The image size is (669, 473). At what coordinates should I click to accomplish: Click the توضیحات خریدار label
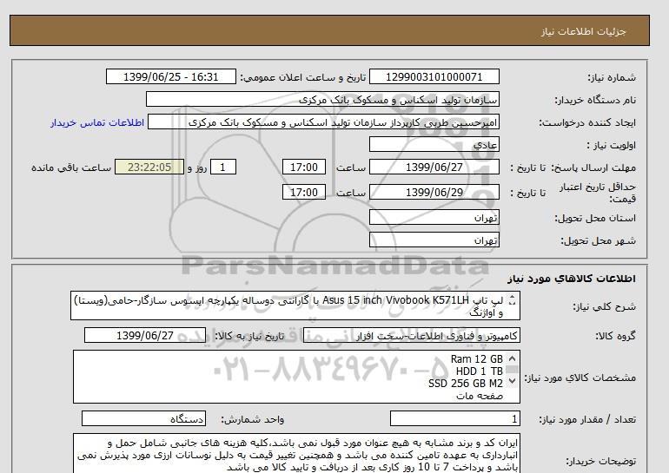(x=600, y=461)
